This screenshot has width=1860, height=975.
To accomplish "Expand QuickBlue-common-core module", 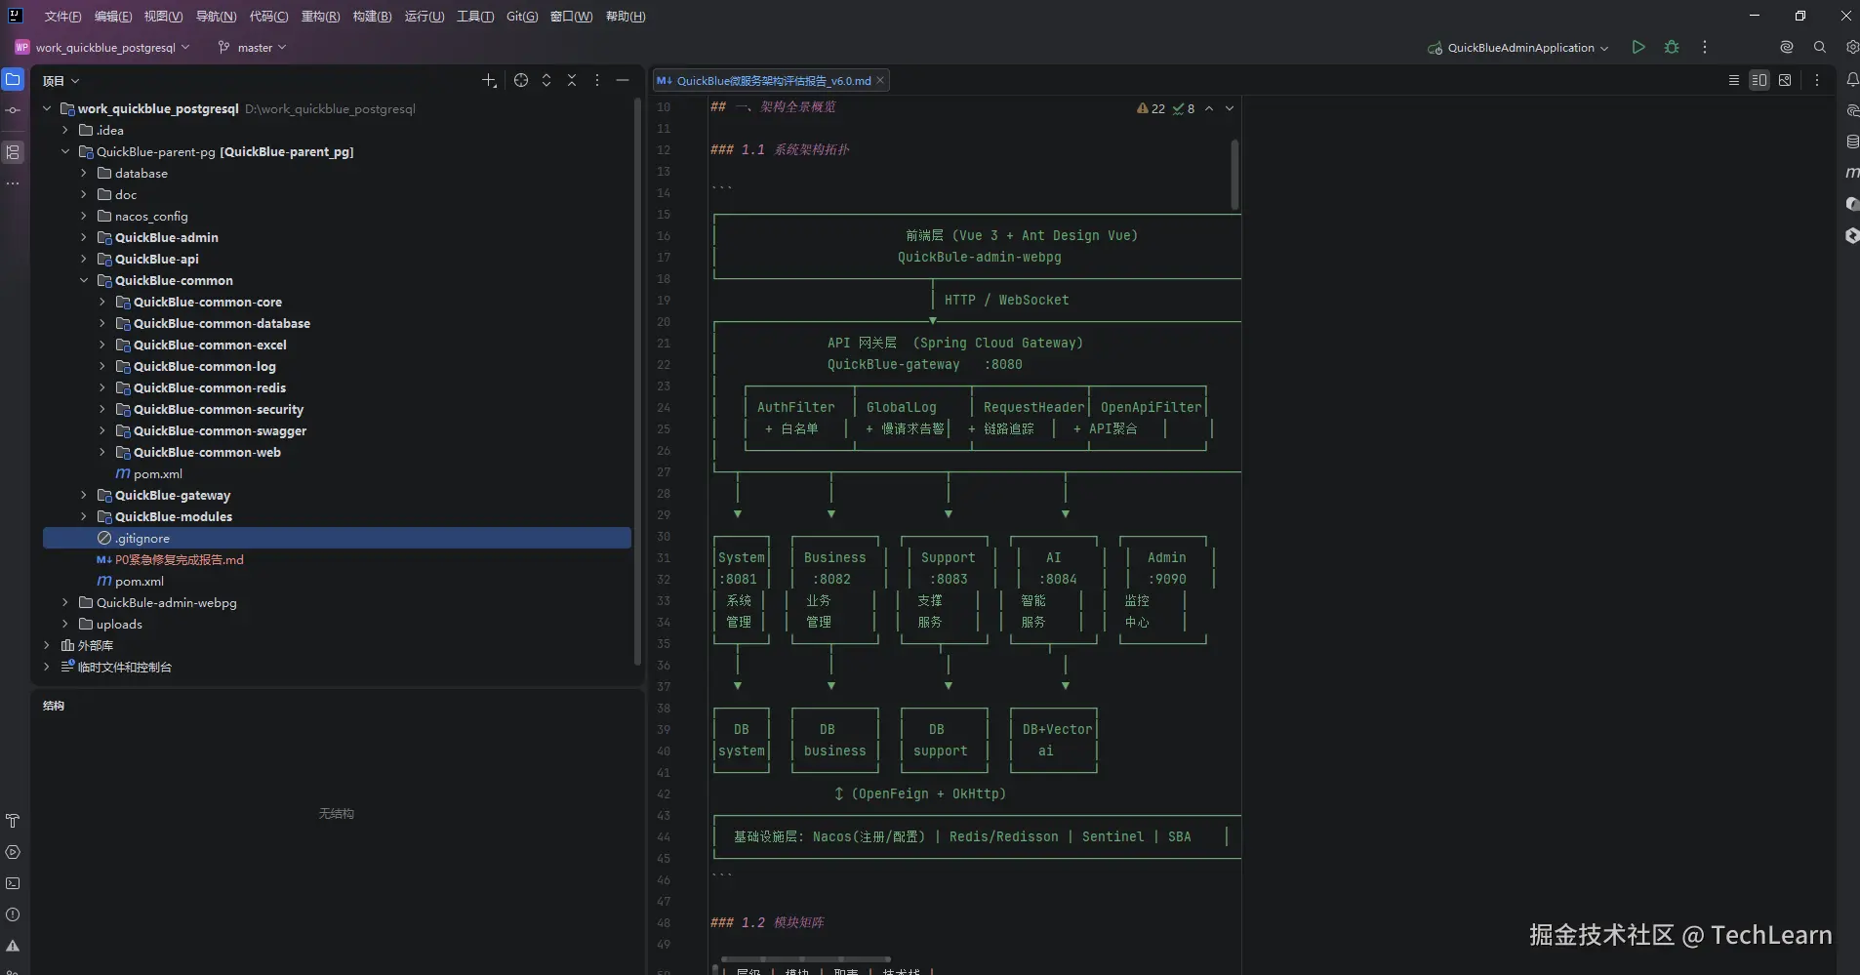I will point(102,302).
